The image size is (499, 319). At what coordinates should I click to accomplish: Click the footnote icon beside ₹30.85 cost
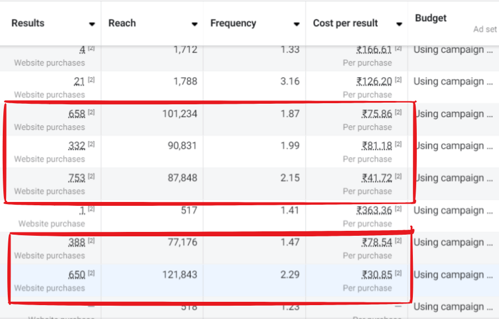pyautogui.click(x=398, y=274)
